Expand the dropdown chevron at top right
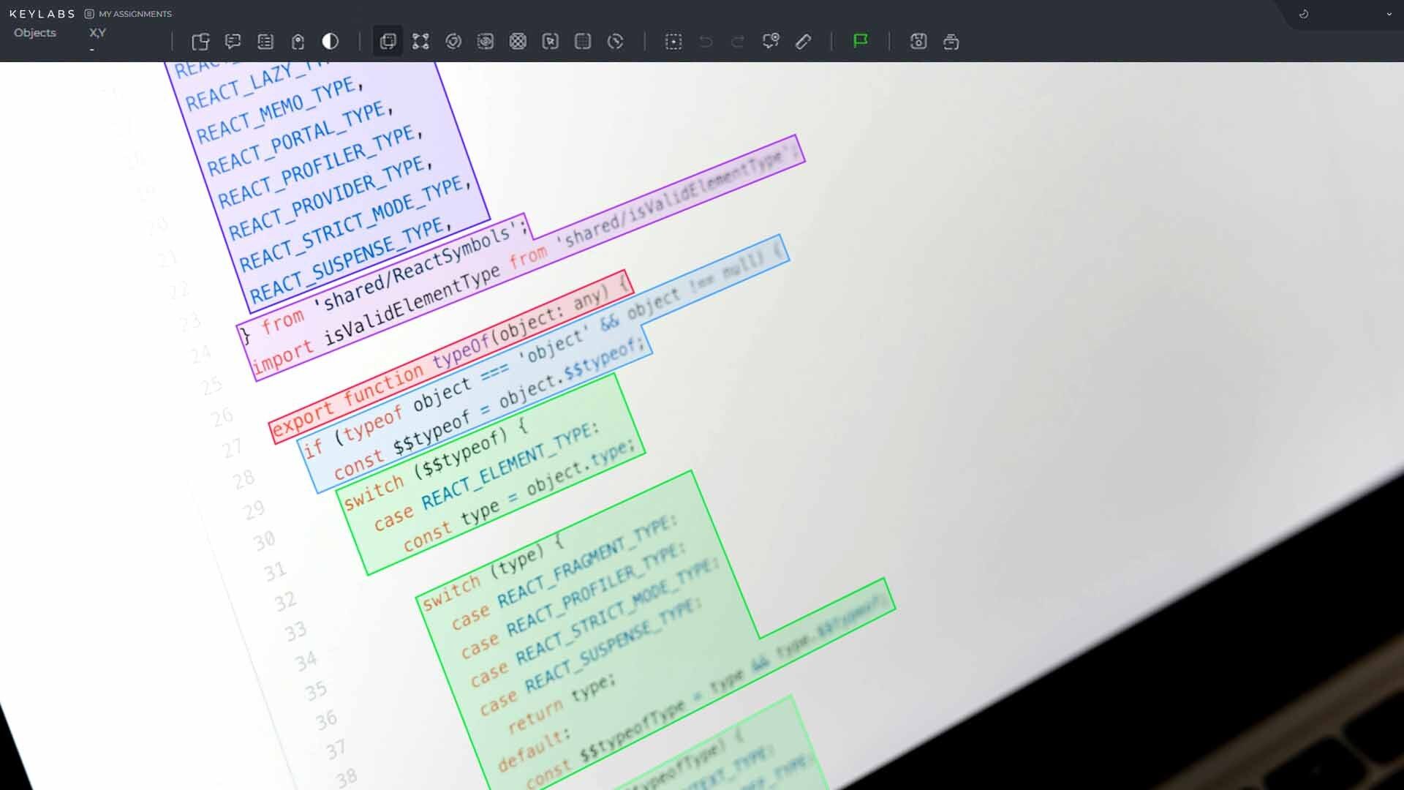1404x790 pixels. (1388, 14)
